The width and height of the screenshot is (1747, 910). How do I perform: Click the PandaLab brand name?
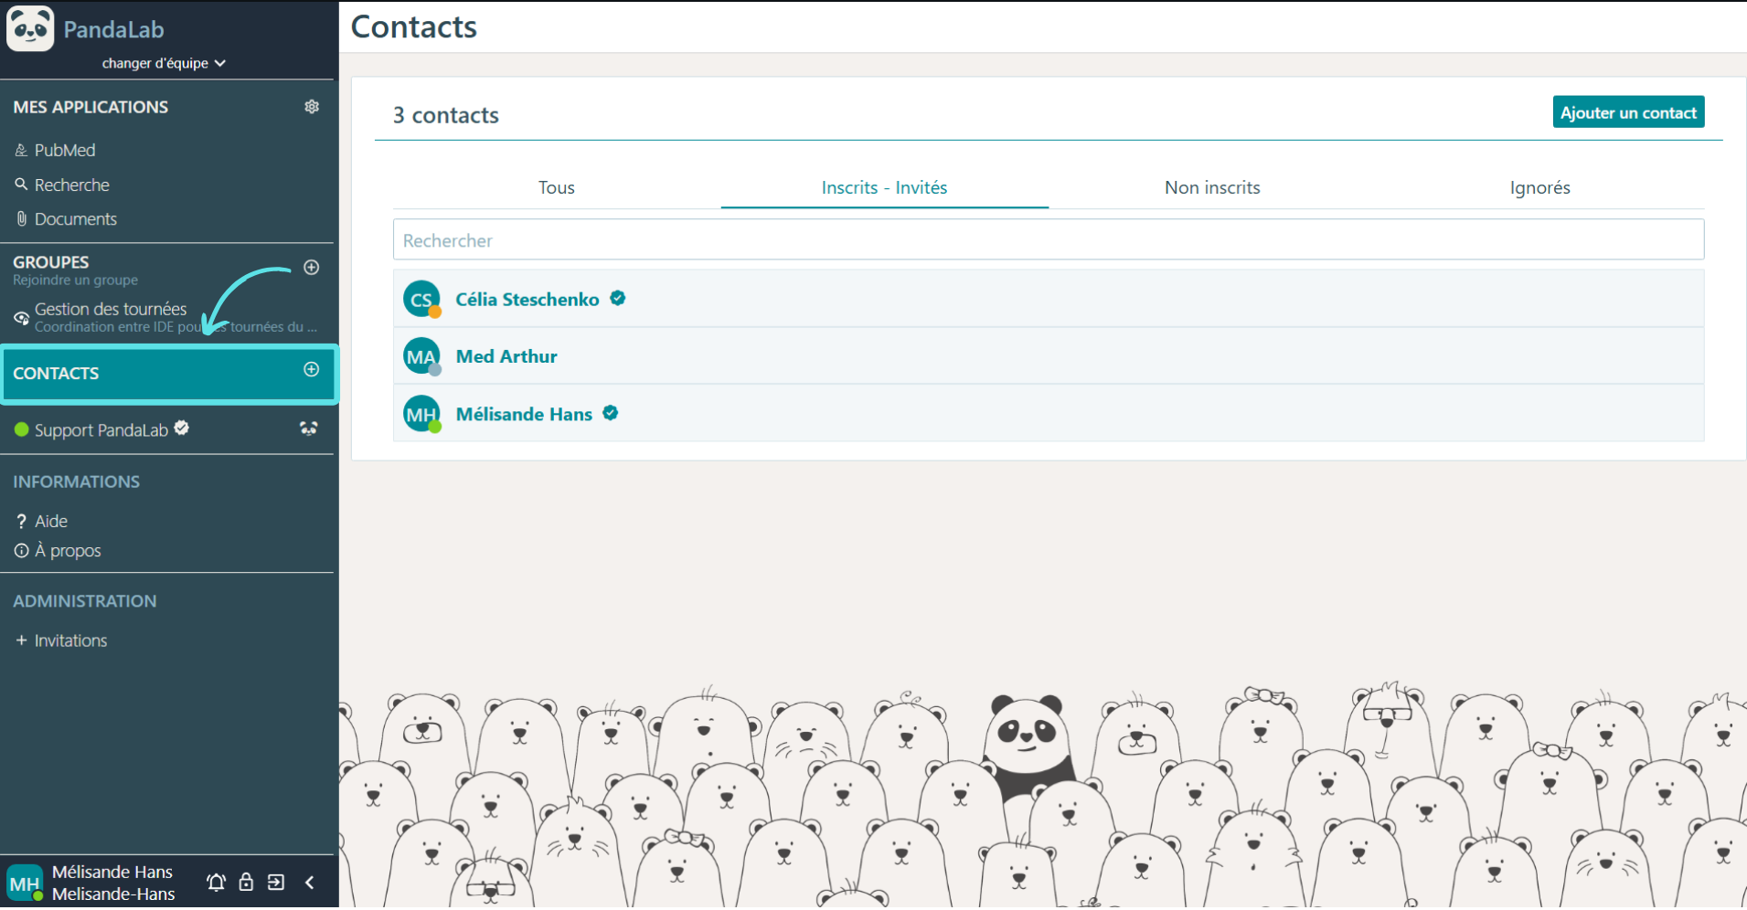pyautogui.click(x=113, y=29)
